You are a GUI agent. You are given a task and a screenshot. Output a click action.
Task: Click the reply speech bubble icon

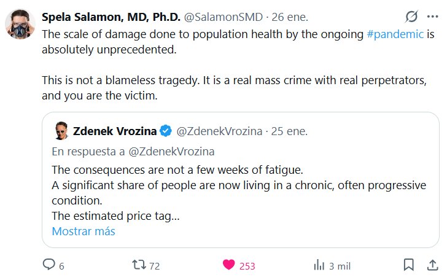point(49,265)
